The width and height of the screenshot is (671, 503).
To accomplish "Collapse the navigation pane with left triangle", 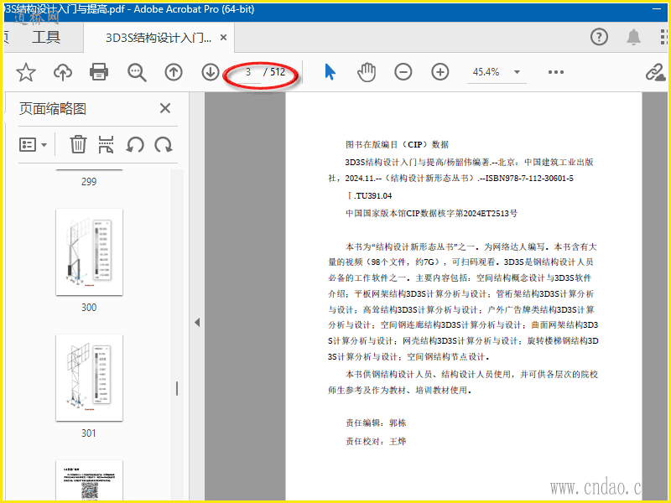I will tap(197, 322).
